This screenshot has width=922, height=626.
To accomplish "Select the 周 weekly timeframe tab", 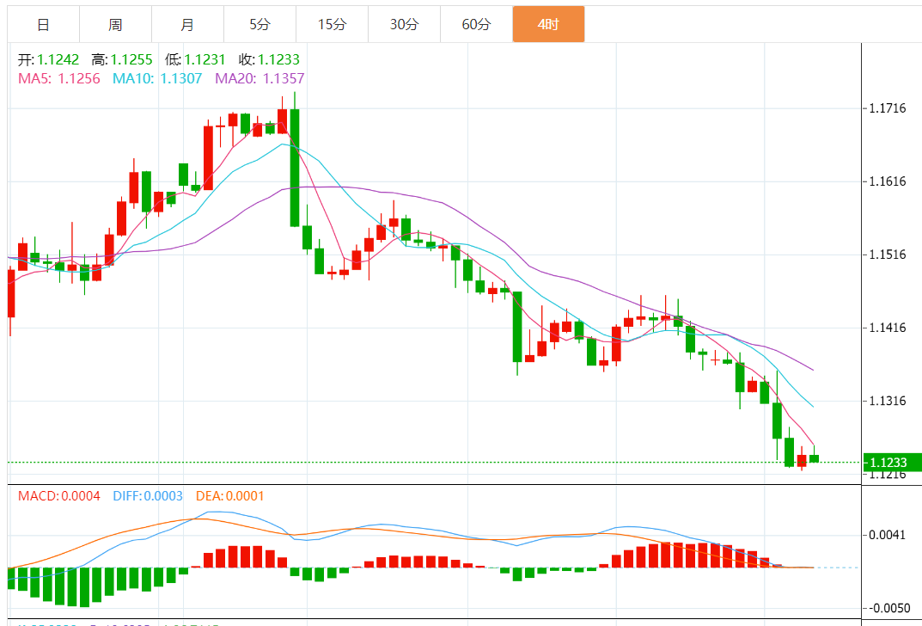I will pyautogui.click(x=115, y=24).
